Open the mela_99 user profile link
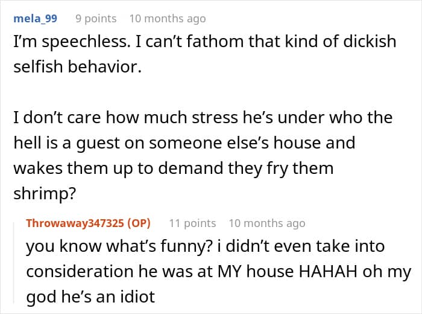 tap(35, 19)
